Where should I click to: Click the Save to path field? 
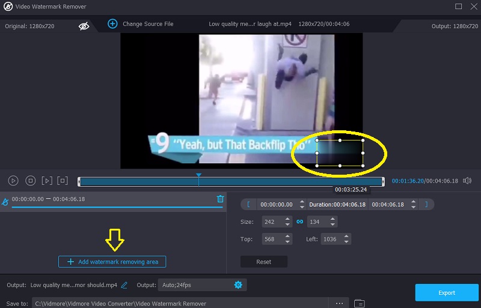tap(180, 303)
